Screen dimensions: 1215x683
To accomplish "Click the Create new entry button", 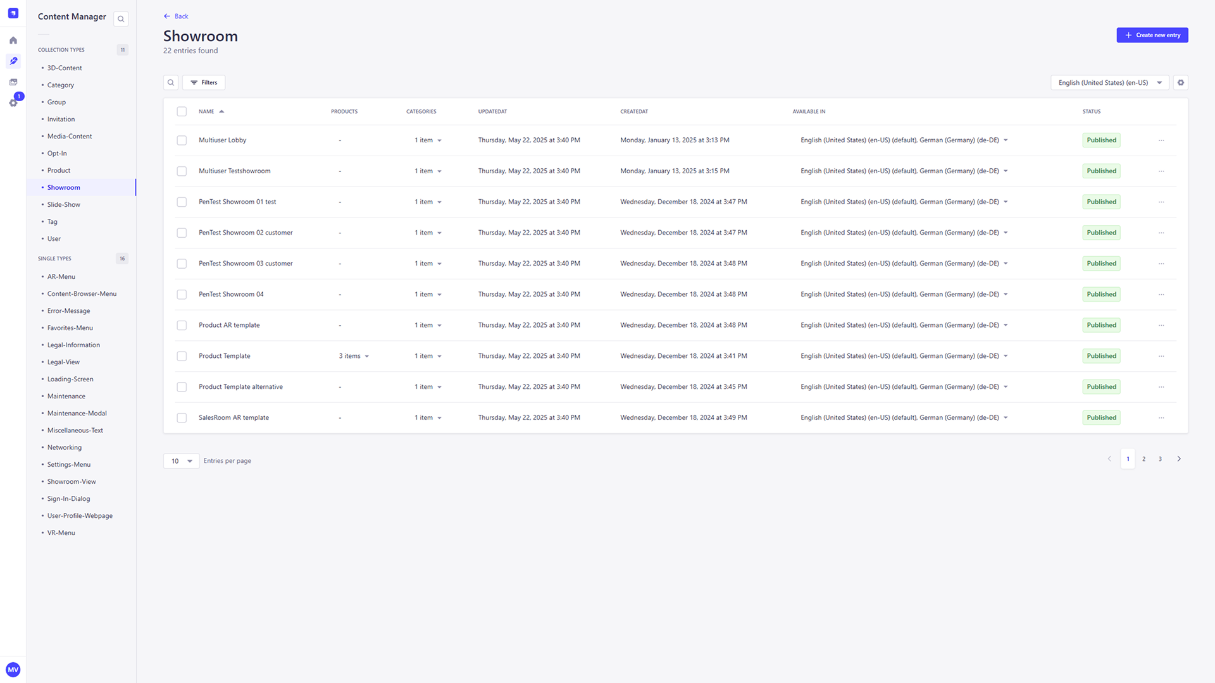I will (1152, 35).
